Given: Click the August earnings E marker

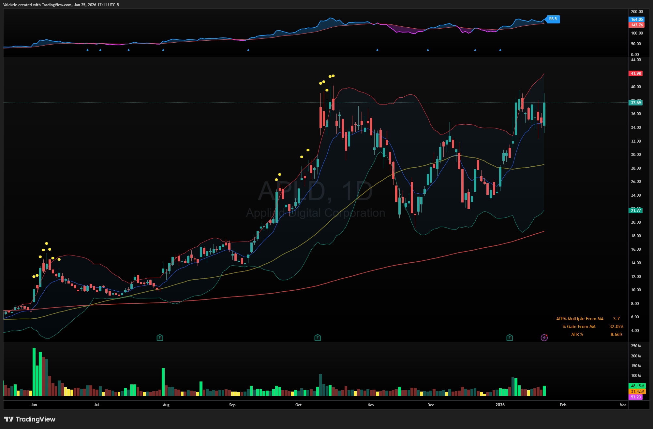Looking at the screenshot, I should coord(160,338).
